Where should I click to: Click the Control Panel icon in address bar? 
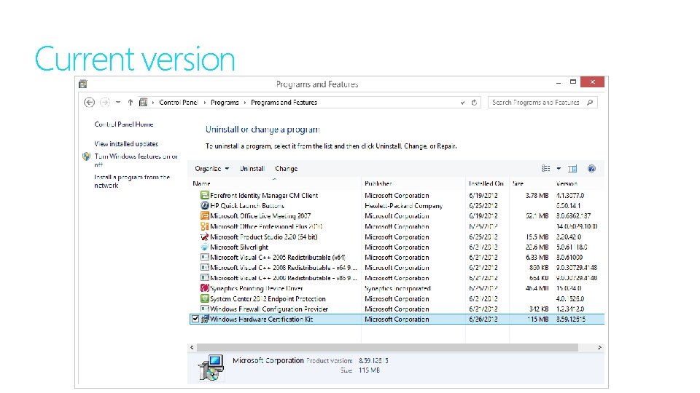[144, 103]
